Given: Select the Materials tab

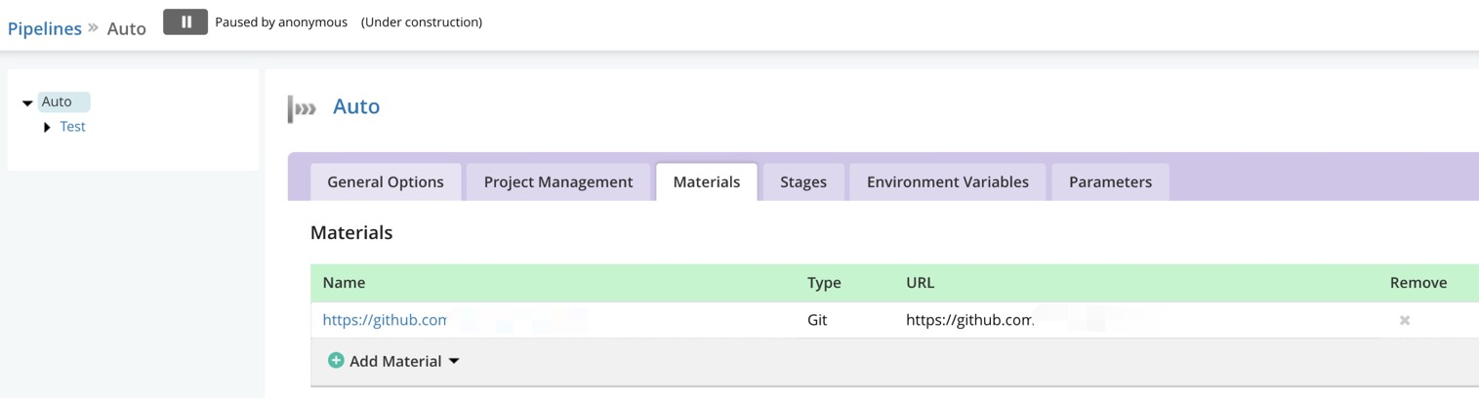Looking at the screenshot, I should [706, 182].
